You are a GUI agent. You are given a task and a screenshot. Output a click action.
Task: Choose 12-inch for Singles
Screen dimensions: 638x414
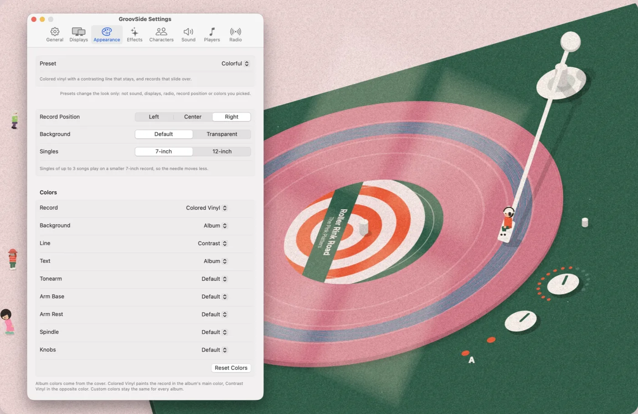(x=222, y=151)
